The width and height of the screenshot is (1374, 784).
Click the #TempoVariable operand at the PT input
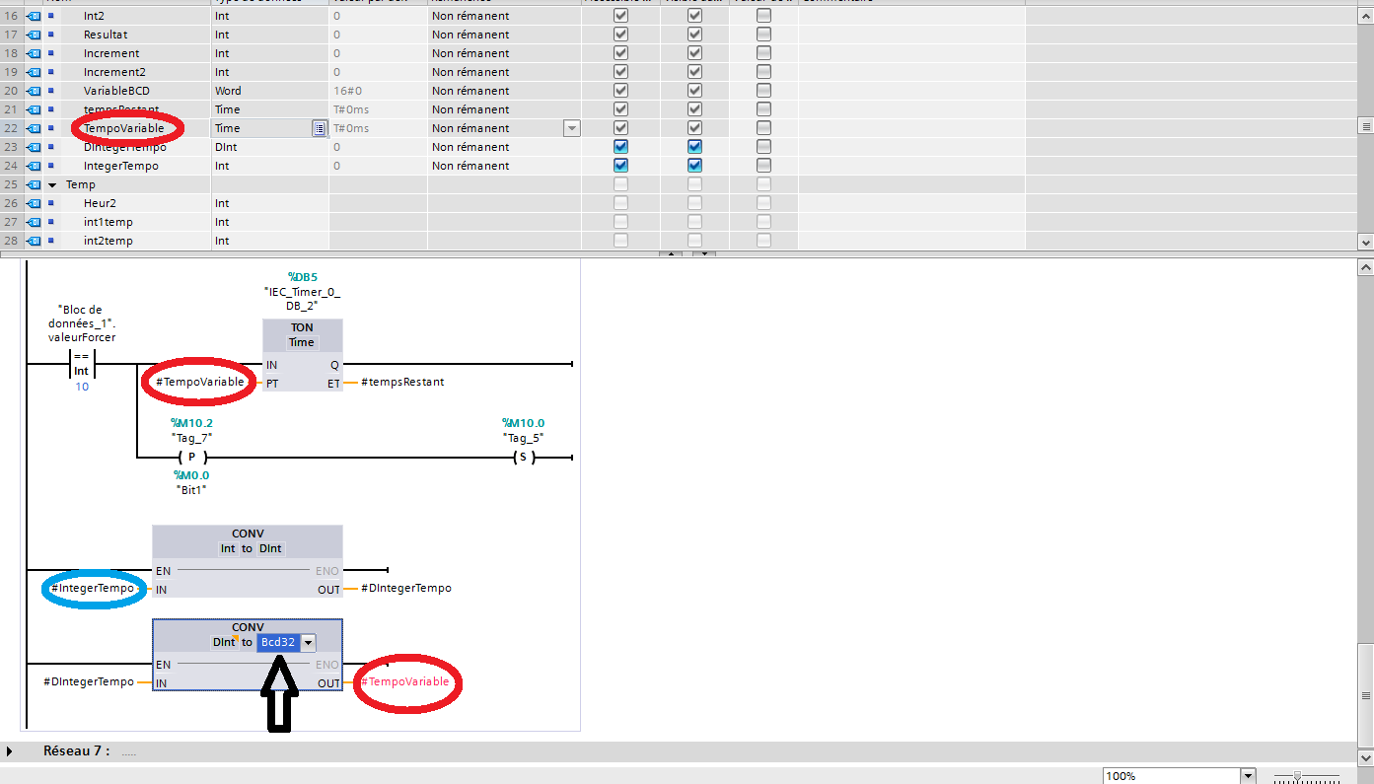pos(200,382)
